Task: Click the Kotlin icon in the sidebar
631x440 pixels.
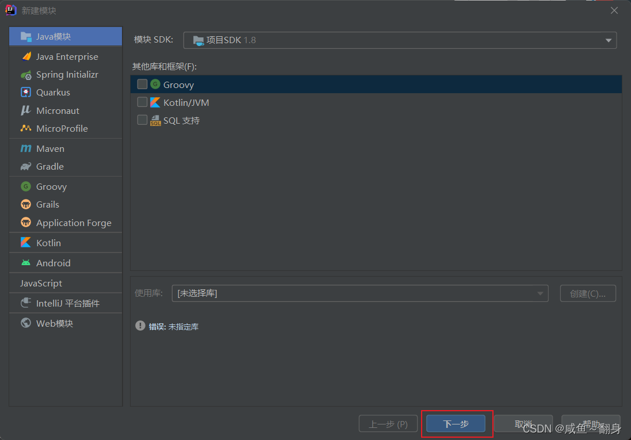Action: tap(26, 242)
